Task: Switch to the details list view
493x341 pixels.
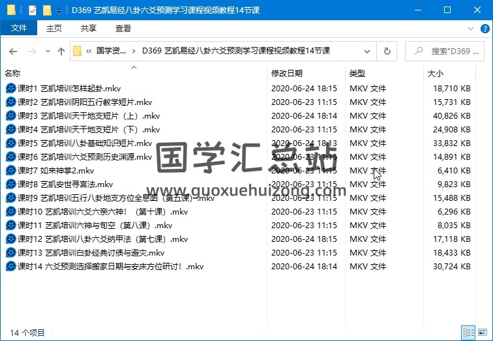Action: (468, 333)
